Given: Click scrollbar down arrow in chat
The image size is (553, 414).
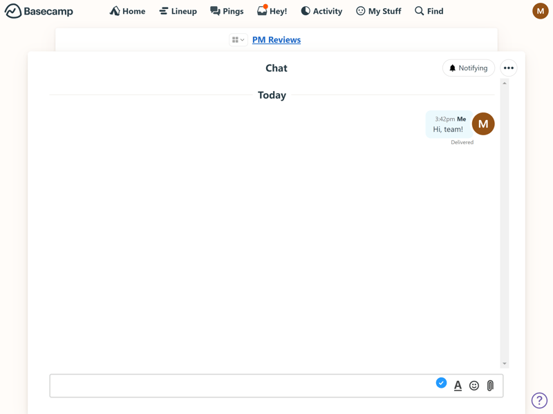Looking at the screenshot, I should click(505, 364).
